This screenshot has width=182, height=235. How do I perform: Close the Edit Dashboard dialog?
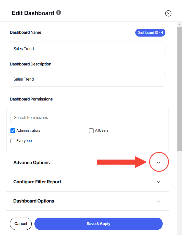pos(168,13)
